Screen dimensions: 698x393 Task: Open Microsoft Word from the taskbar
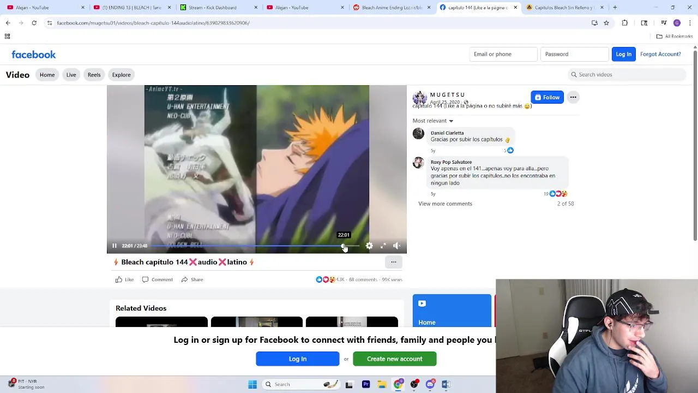tap(446, 384)
